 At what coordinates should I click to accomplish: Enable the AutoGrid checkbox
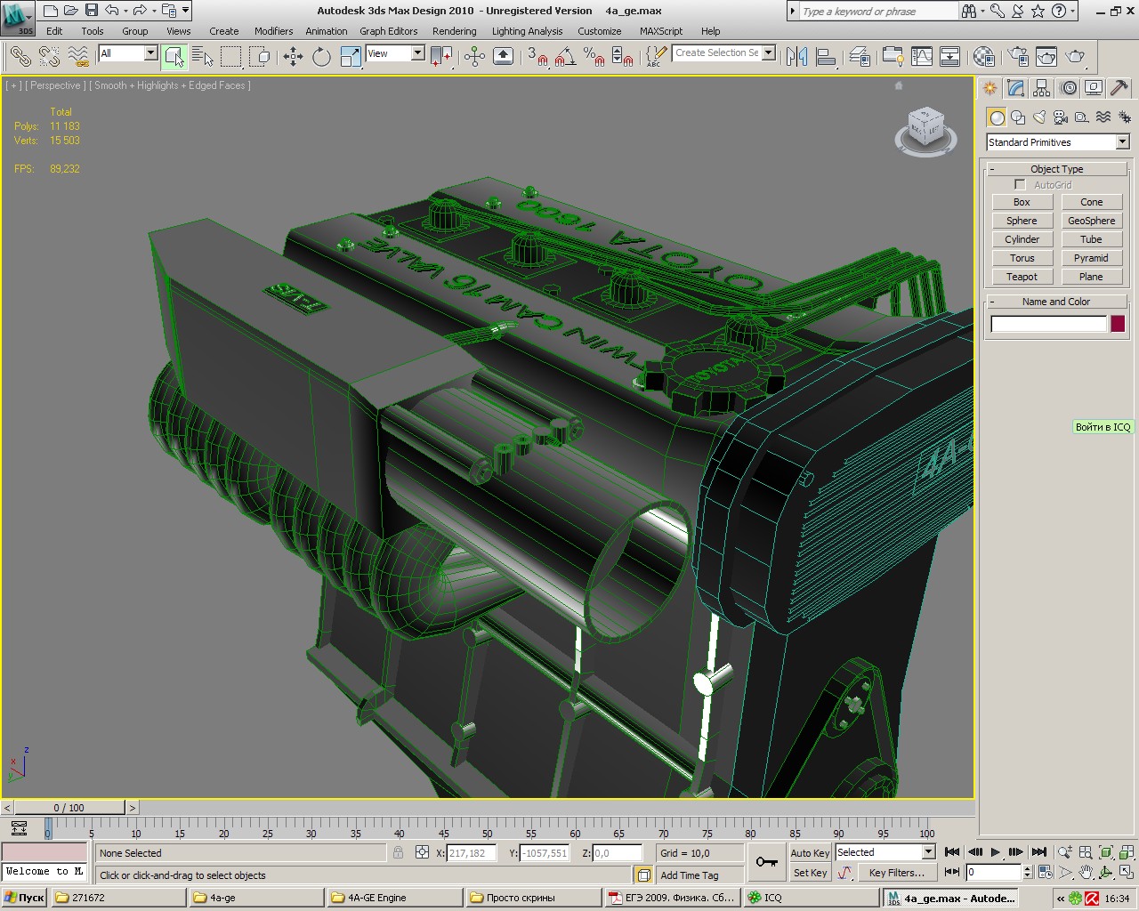(1020, 185)
